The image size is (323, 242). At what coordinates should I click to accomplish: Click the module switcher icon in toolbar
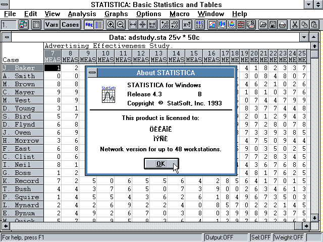(24, 25)
